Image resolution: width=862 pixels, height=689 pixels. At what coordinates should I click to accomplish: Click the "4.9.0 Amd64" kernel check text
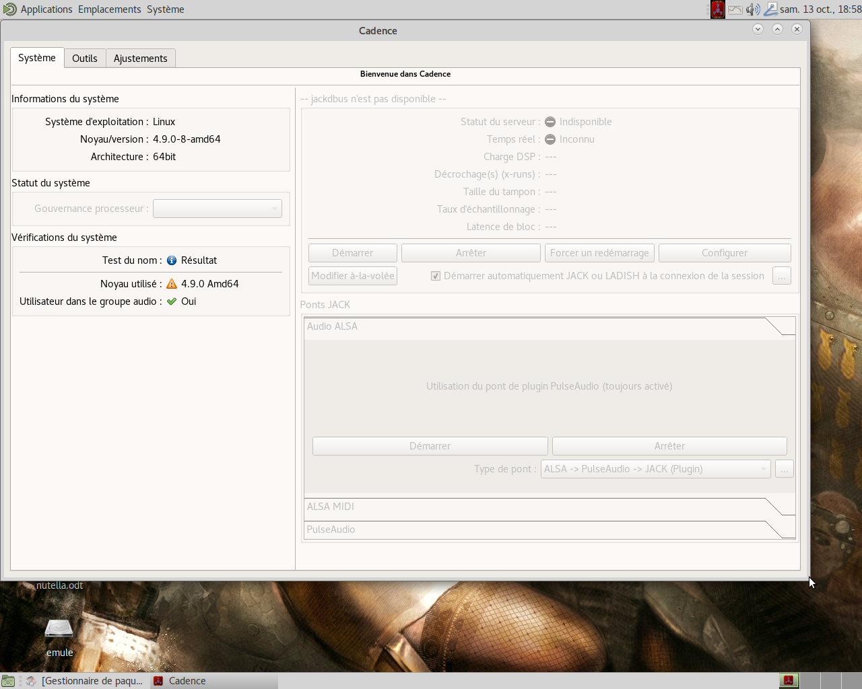pos(209,284)
